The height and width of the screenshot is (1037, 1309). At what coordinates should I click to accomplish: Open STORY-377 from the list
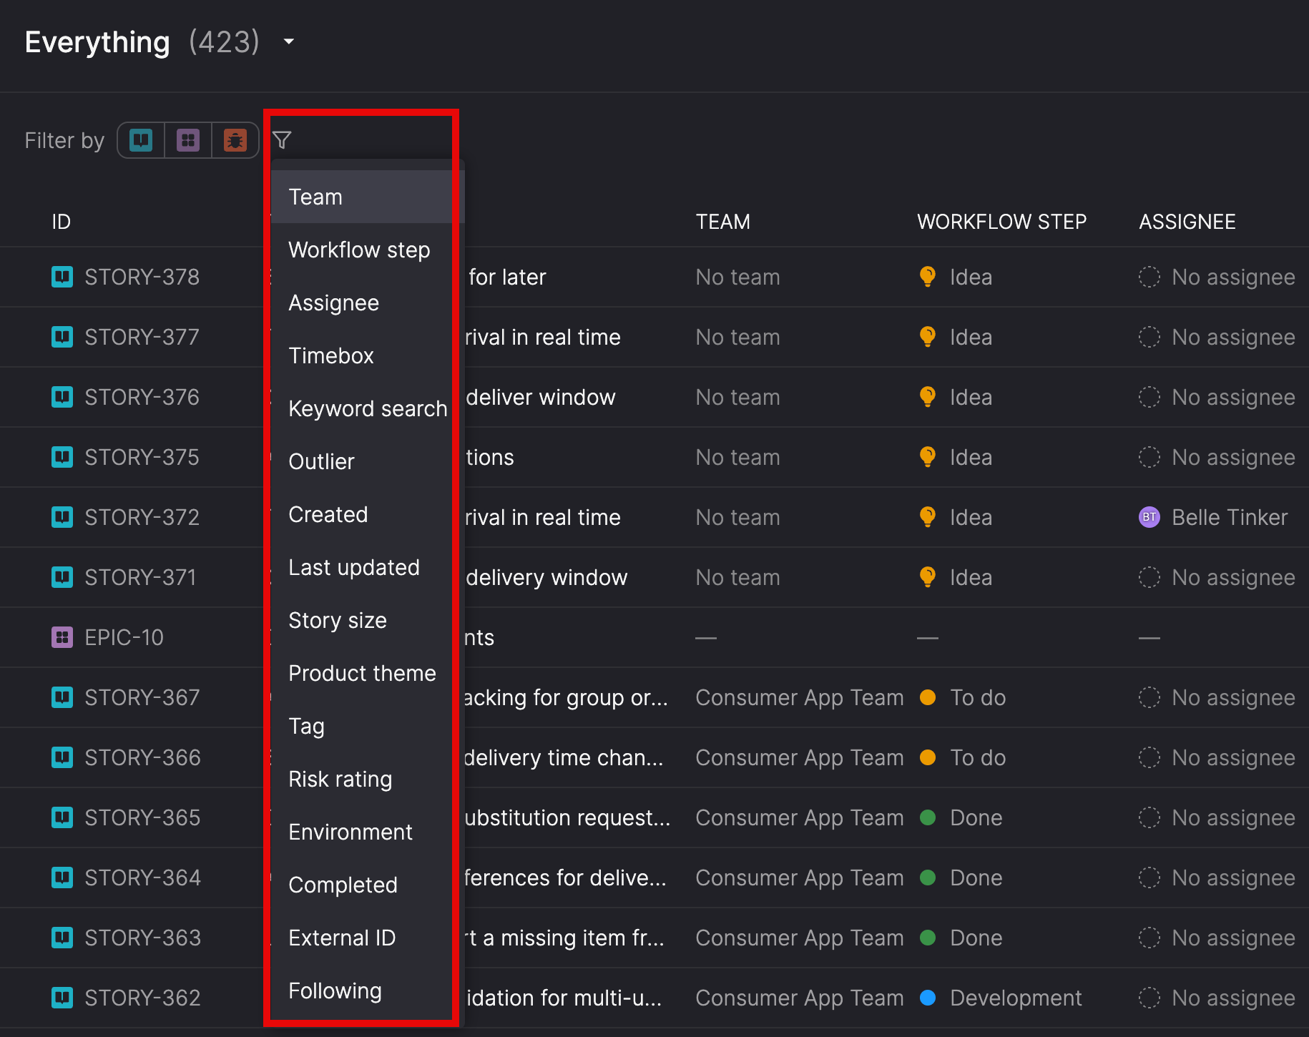click(142, 337)
